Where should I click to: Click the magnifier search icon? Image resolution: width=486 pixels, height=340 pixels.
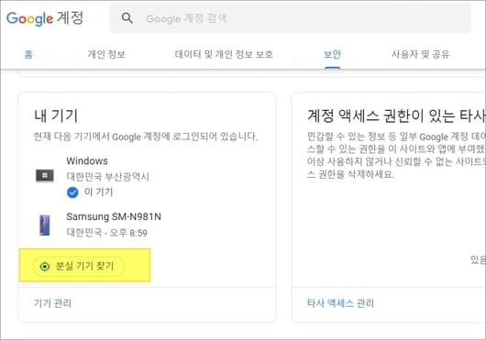point(127,18)
